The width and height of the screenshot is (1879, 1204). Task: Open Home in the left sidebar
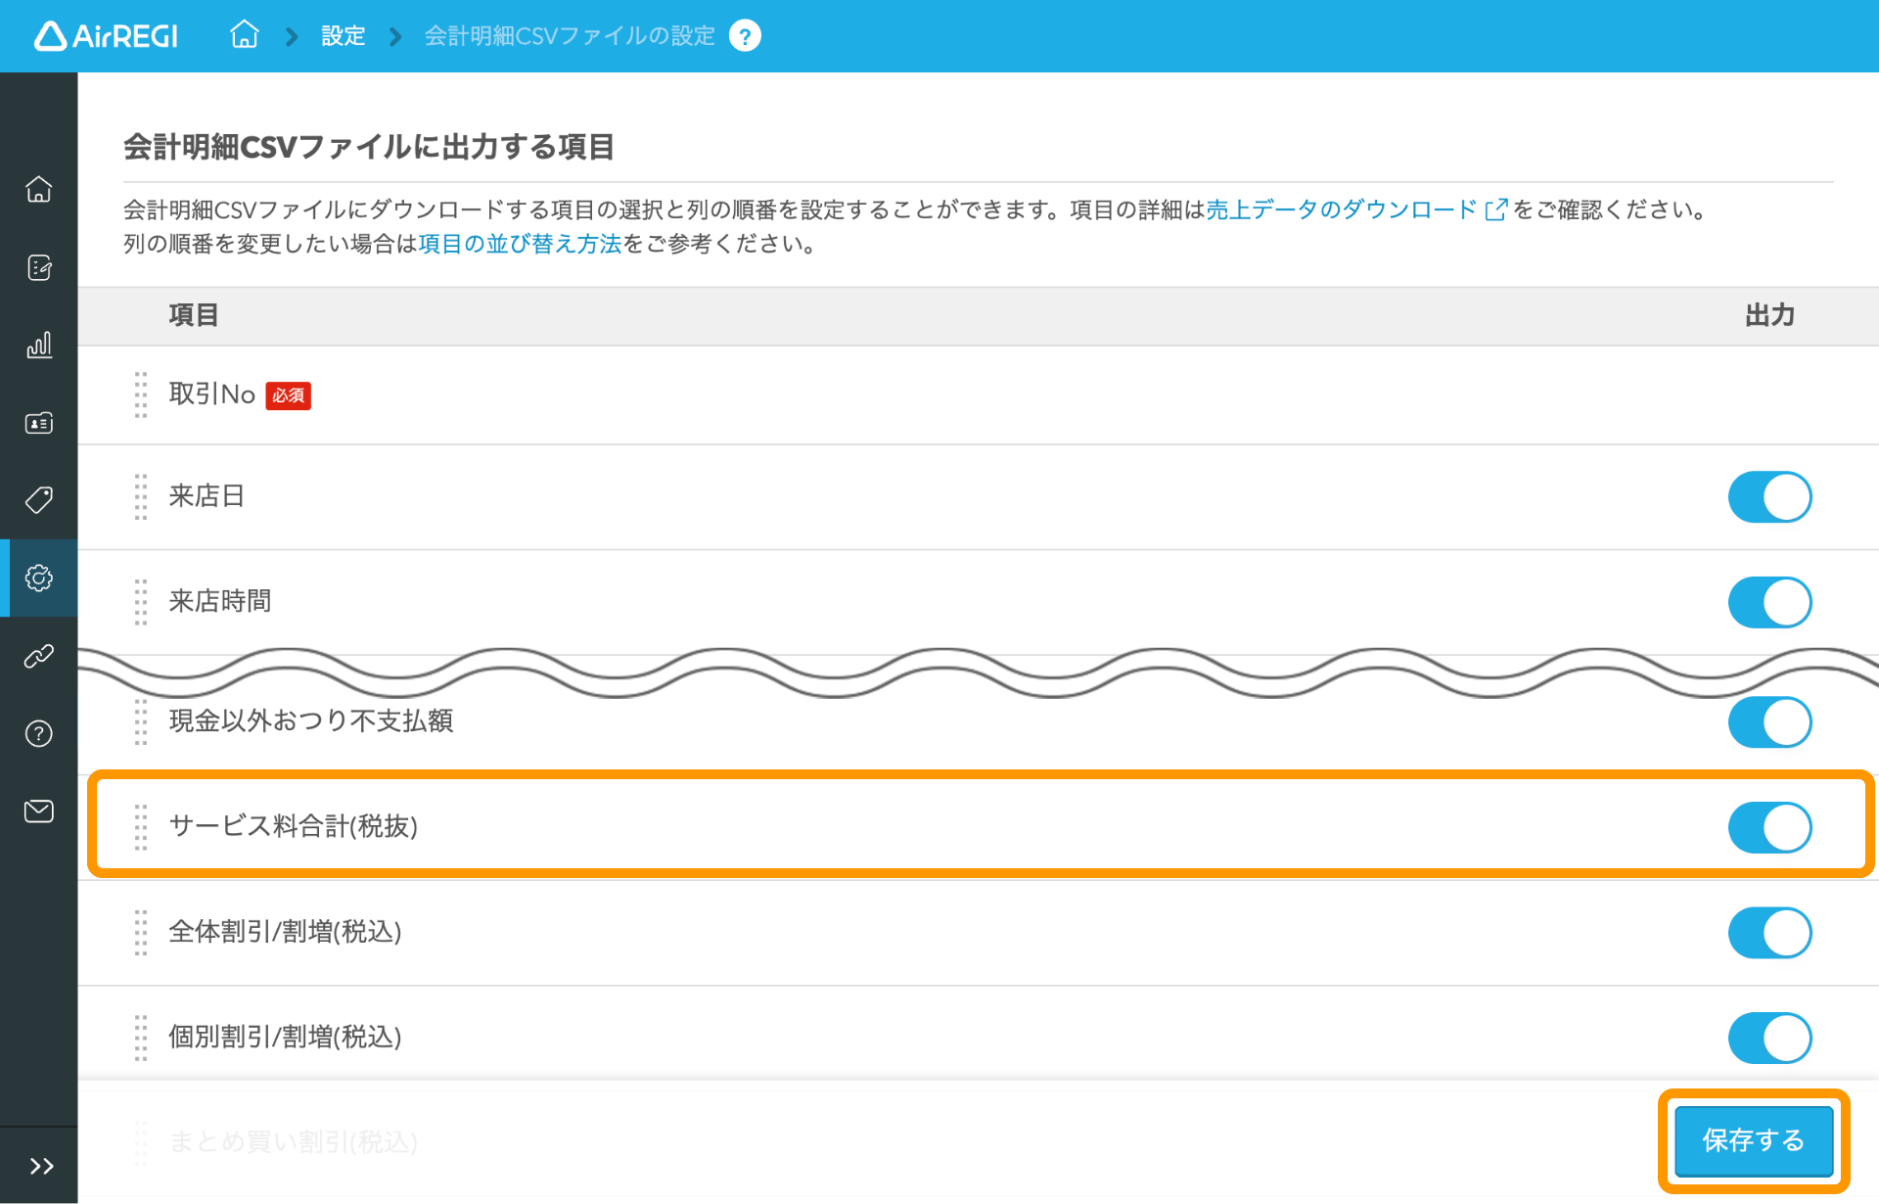point(39,189)
